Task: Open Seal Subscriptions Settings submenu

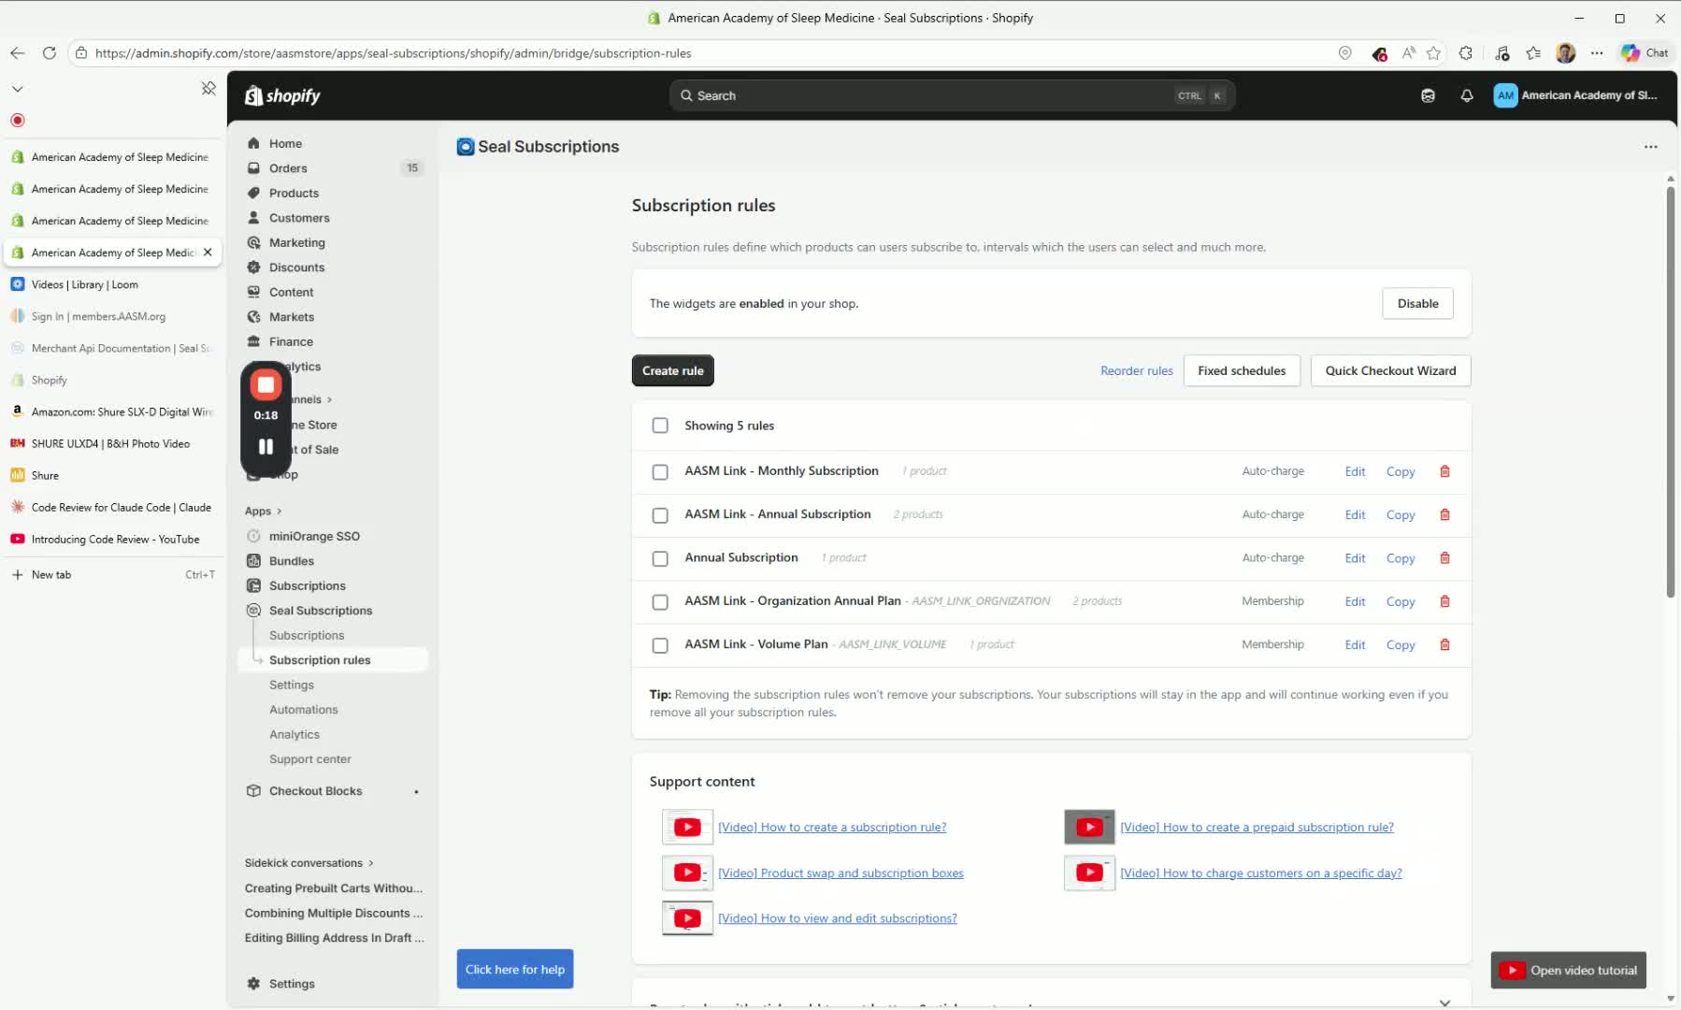Action: click(x=292, y=685)
